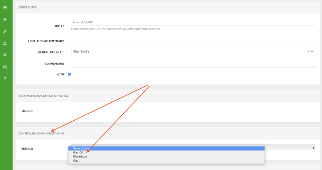Expand the Bureau de Lille dropdown chevron
The width and height of the screenshot is (322, 170).
[312, 52]
